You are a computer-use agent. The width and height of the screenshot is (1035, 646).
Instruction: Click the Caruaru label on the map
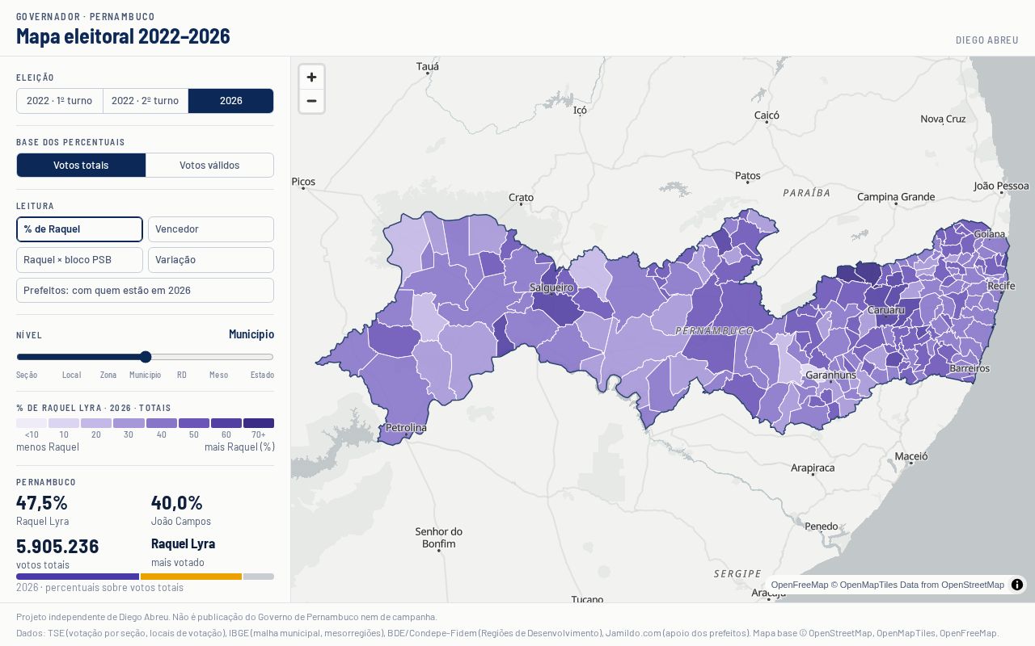(886, 310)
